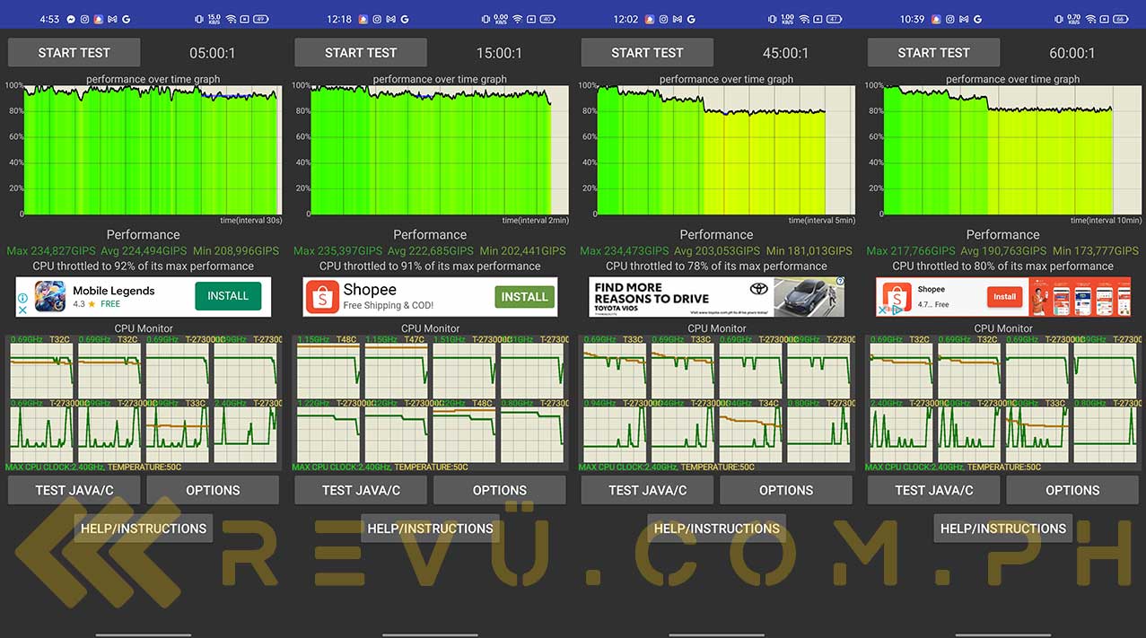
Task: Tap the battery indicator showing 49
Action: tap(260, 19)
